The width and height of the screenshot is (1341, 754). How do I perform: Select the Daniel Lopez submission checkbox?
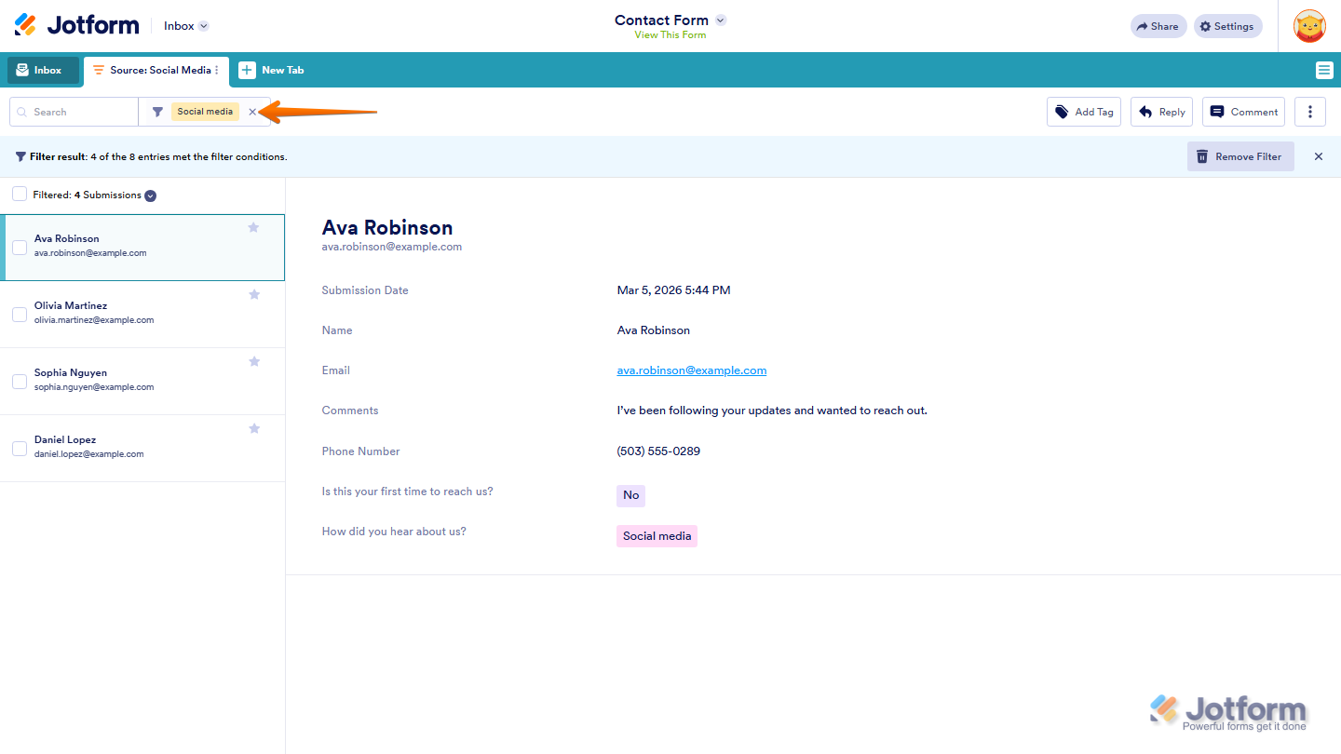click(20, 448)
